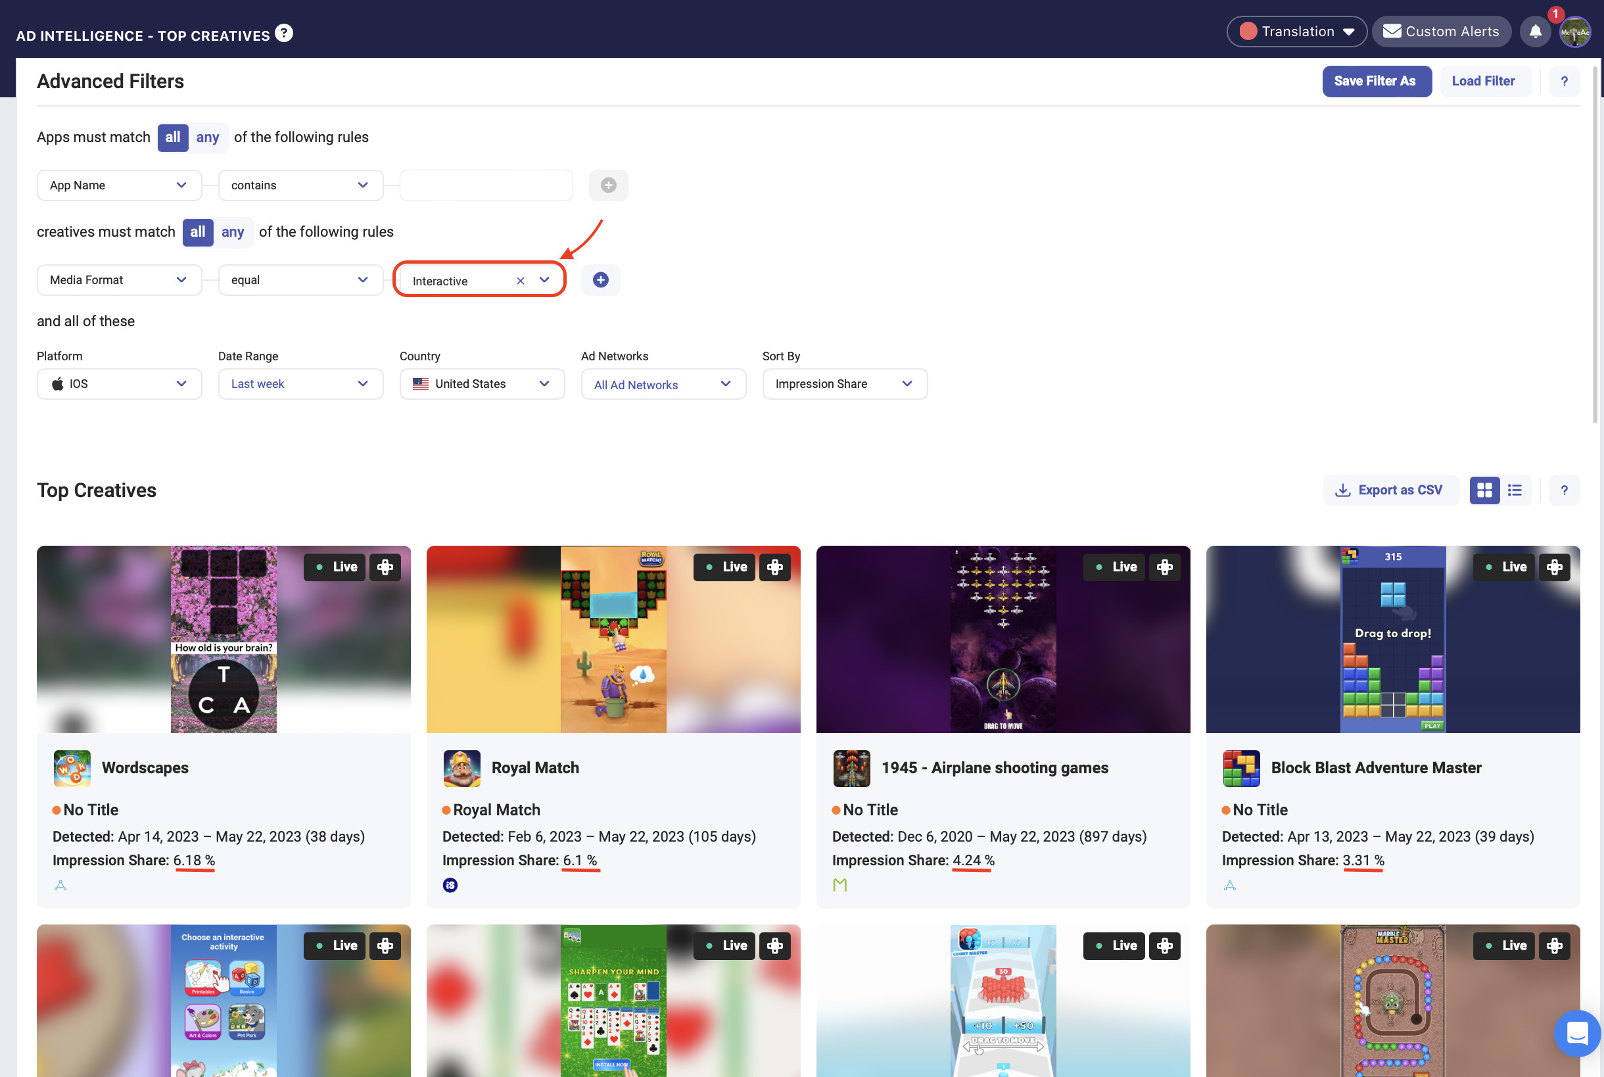Click Export as CSV
The width and height of the screenshot is (1604, 1077).
[x=1390, y=490]
